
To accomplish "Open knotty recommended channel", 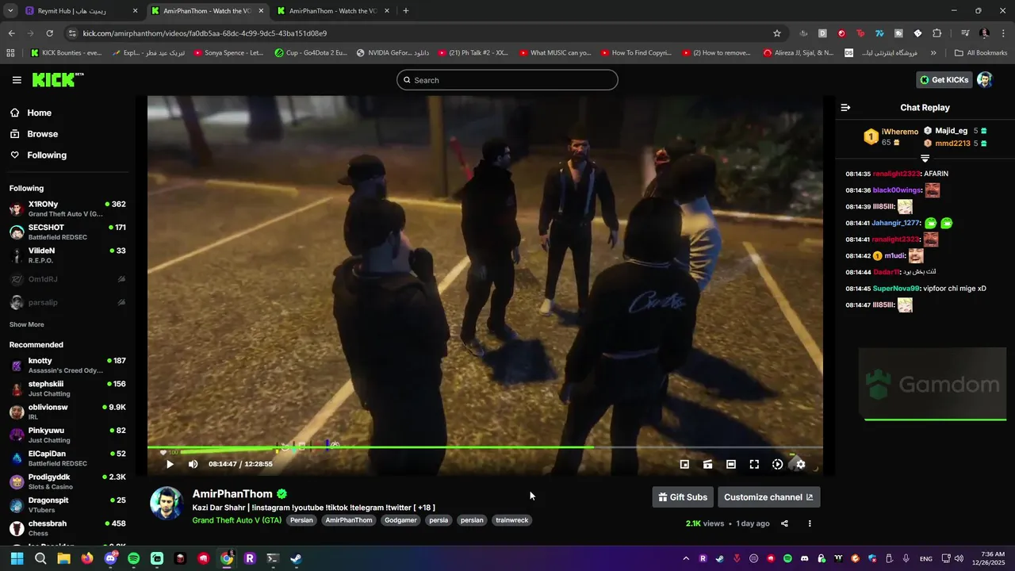I will click(x=68, y=365).
